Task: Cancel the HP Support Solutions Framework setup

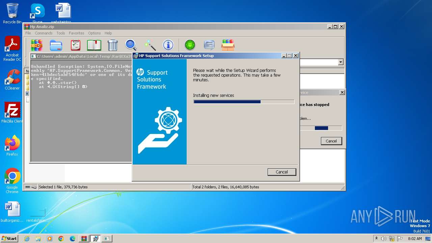Action: [x=282, y=172]
